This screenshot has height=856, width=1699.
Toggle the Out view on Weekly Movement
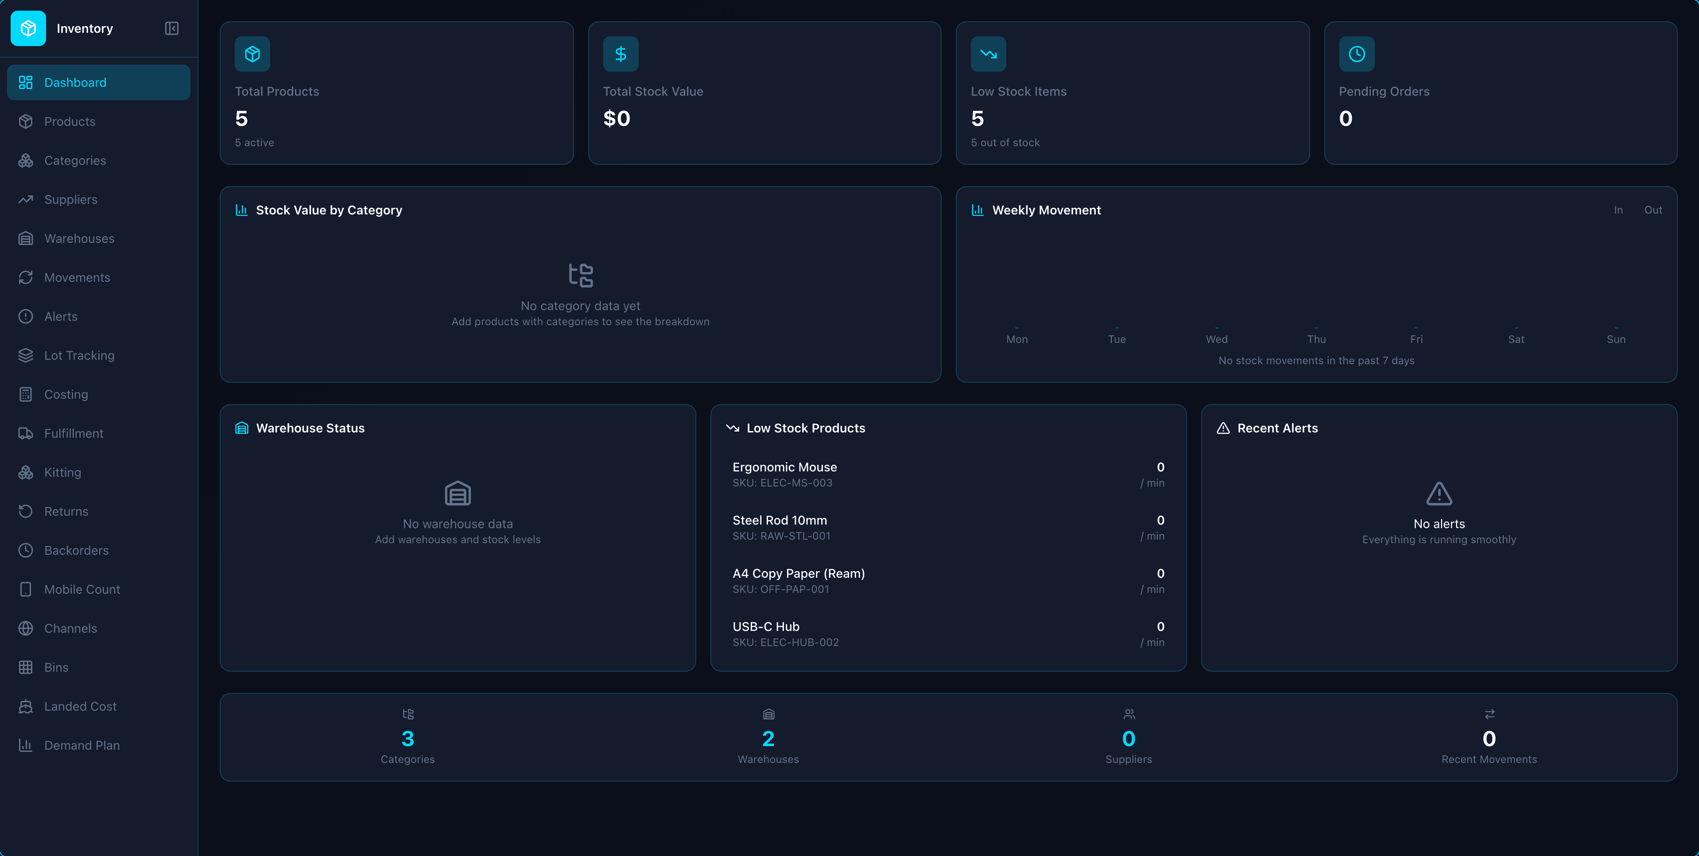pyautogui.click(x=1653, y=210)
